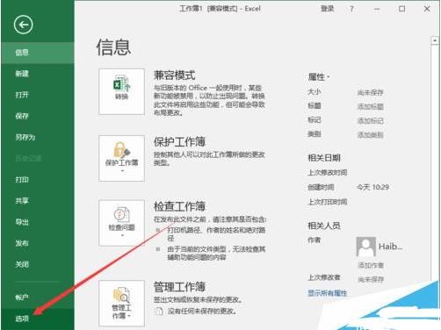Viewport: 441px width, 330px height.
Task: Maximize the Excel window
Action: point(401,9)
